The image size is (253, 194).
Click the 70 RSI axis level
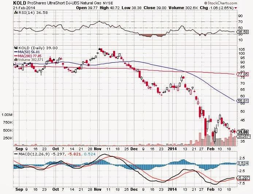(x=241, y=22)
